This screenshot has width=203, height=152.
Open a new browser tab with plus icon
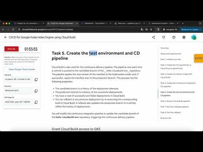click(183, 23)
